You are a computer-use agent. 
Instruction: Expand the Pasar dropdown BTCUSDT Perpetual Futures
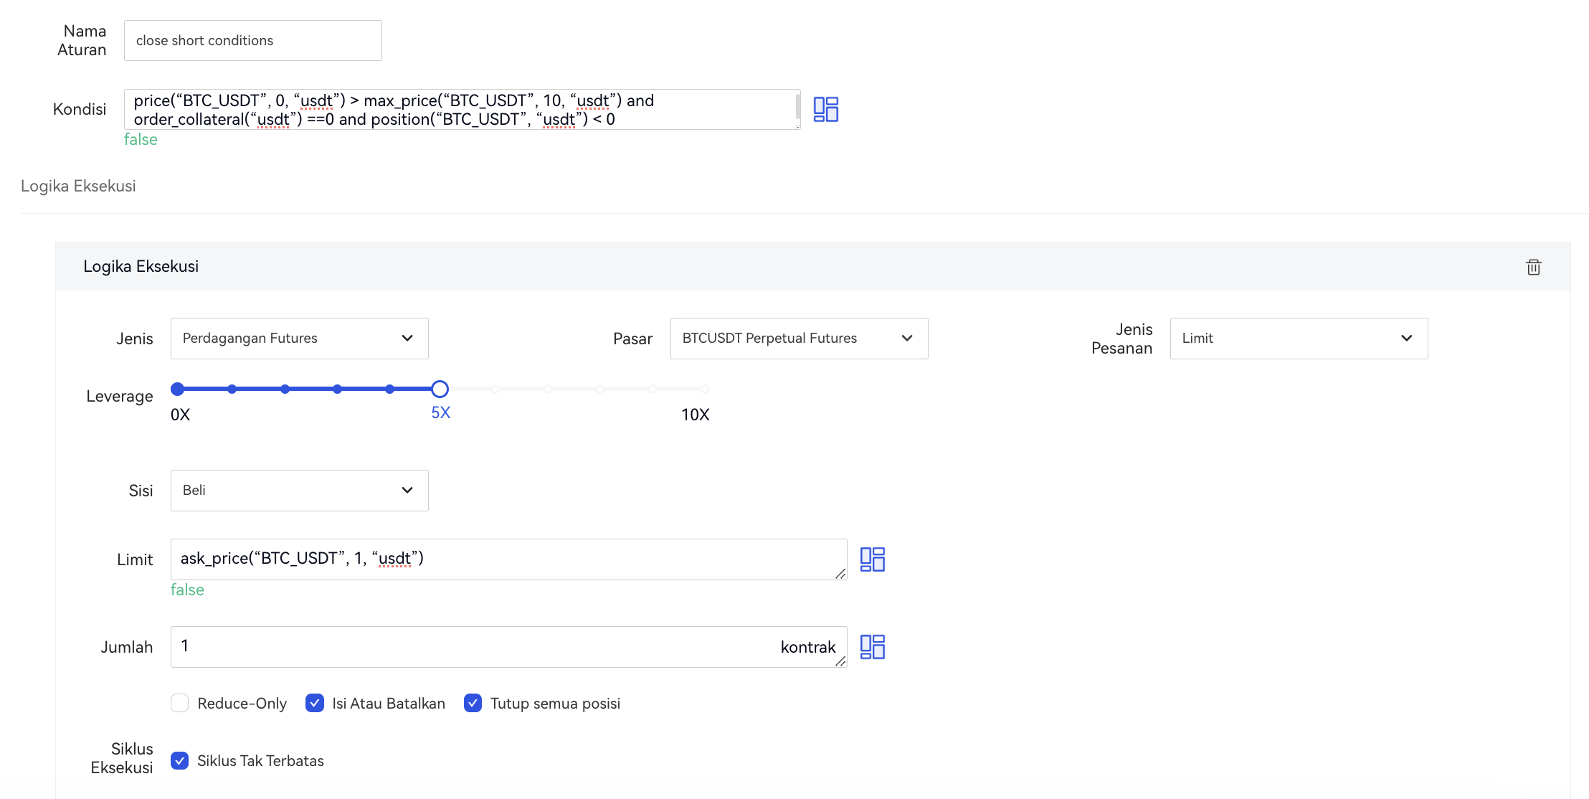point(799,339)
